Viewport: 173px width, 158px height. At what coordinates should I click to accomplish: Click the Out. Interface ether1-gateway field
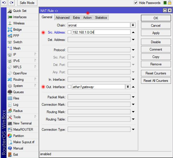click(x=98, y=87)
